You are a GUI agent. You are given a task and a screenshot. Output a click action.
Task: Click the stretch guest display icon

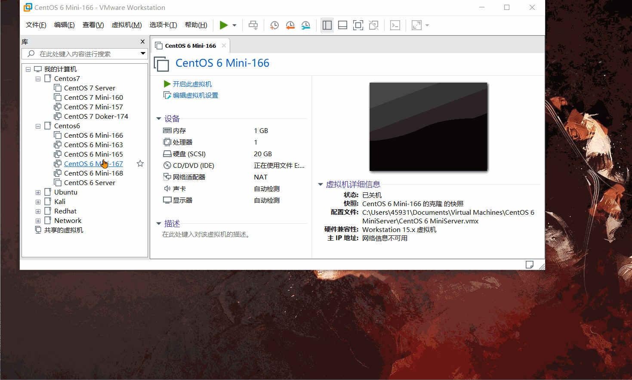(x=416, y=25)
